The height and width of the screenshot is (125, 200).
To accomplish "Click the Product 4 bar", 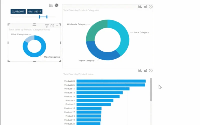I will [95, 100].
